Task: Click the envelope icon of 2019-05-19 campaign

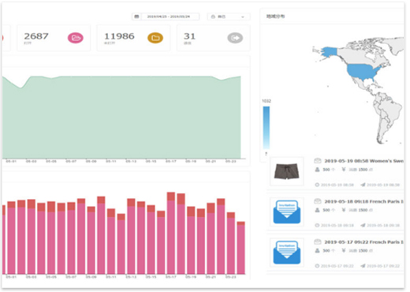Action: (x=318, y=161)
